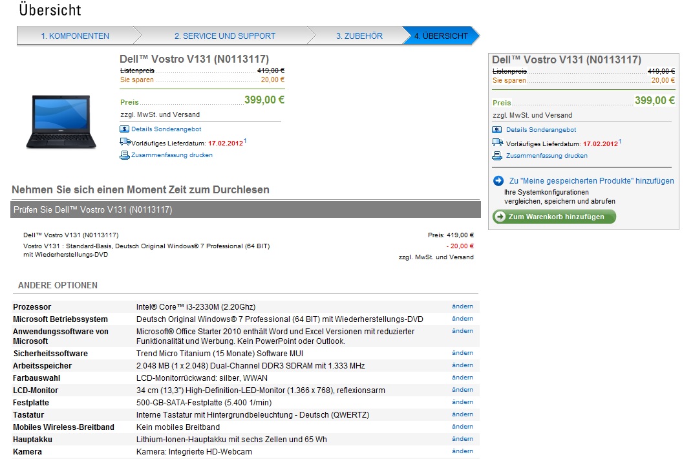693x459 pixels.
Task: Click the main Dell Vostro V131 title
Action: (194, 59)
